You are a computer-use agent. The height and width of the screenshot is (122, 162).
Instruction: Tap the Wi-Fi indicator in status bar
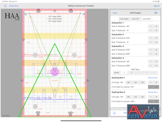click(153, 1)
